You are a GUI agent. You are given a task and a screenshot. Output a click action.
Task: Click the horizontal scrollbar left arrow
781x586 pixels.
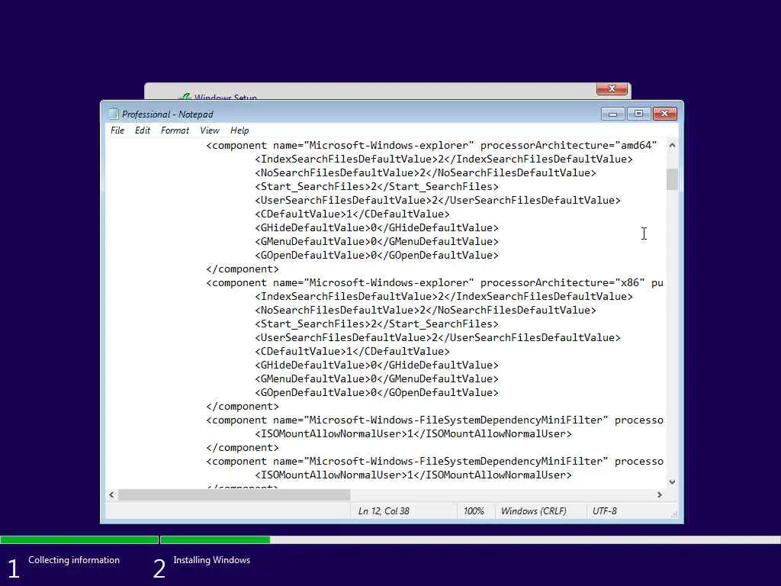pos(111,494)
